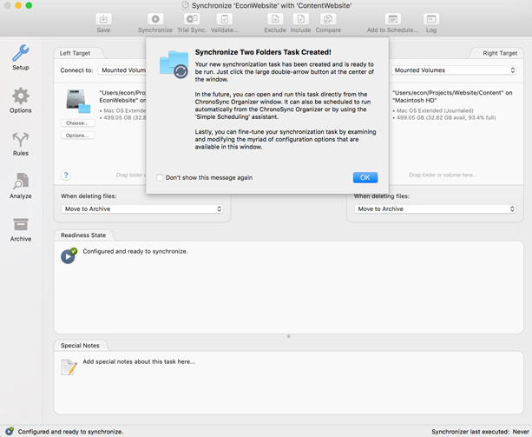The height and width of the screenshot is (437, 532).
Task: Run a Trial Sync from toolbar
Action: [192, 19]
